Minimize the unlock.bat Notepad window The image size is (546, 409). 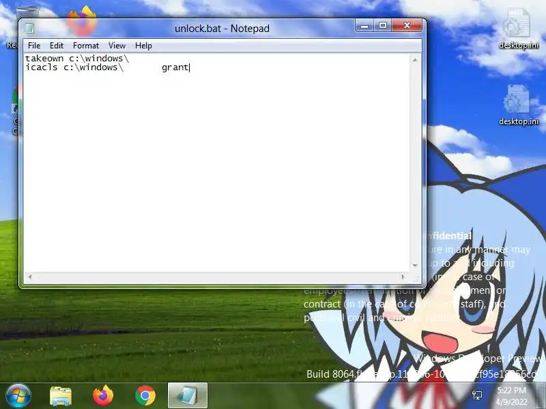(x=364, y=25)
